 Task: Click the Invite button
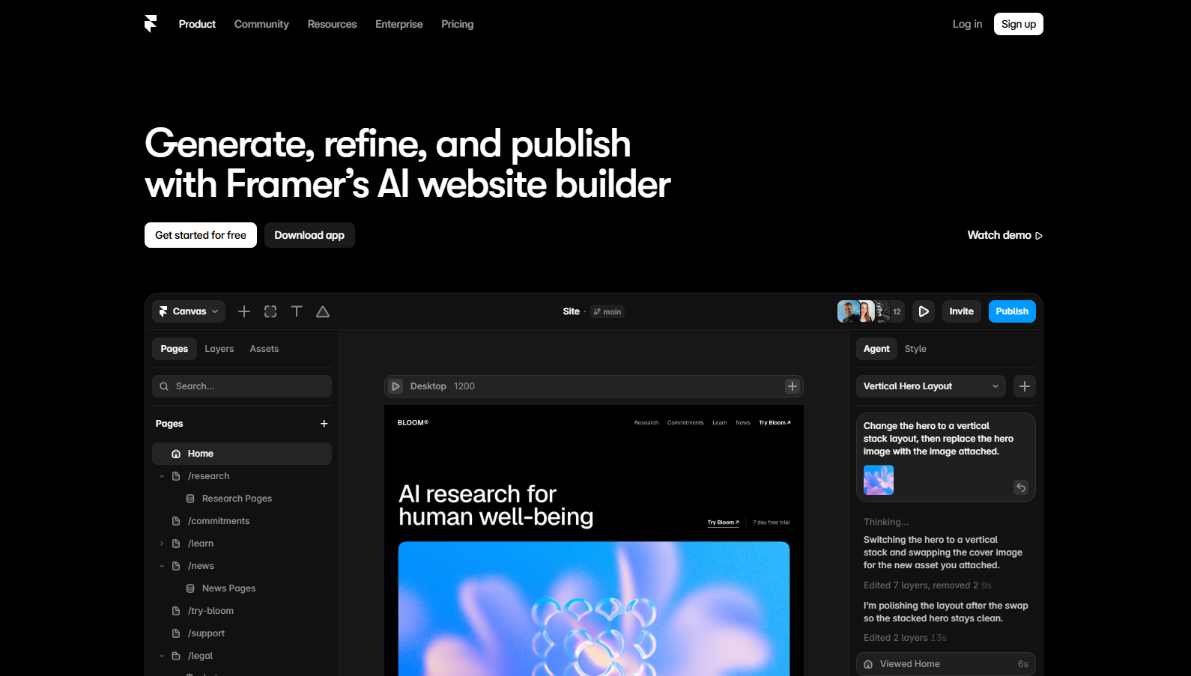click(962, 311)
